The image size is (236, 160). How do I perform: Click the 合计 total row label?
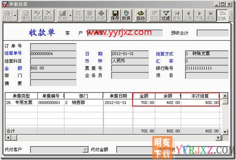tap(11, 131)
